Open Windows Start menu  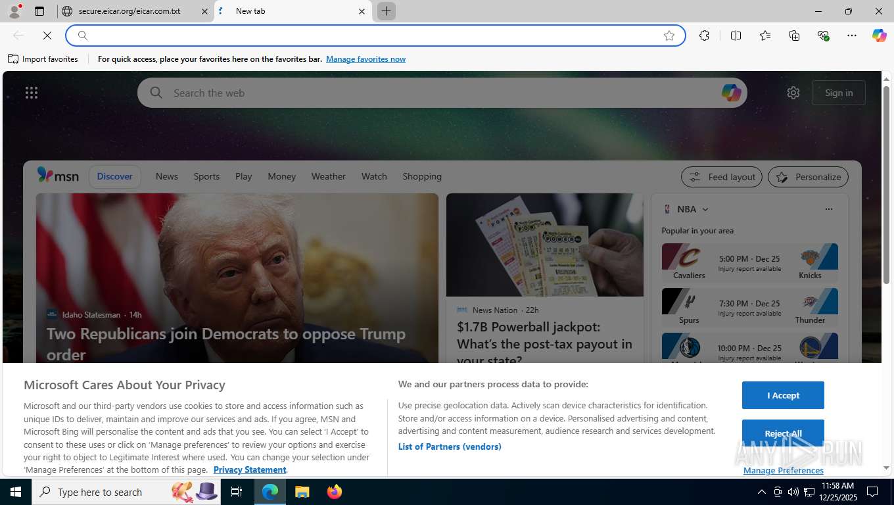click(16, 492)
